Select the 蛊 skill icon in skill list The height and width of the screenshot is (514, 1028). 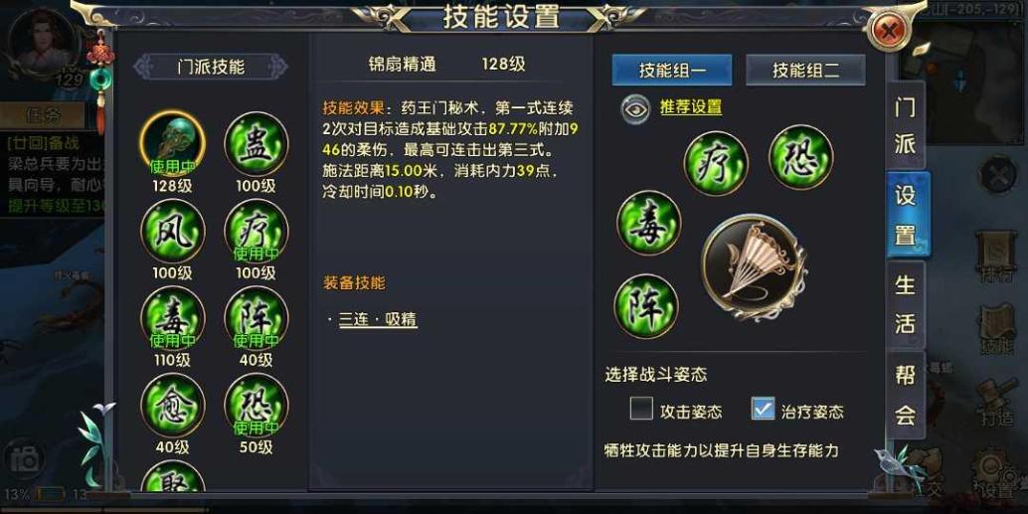click(256, 144)
